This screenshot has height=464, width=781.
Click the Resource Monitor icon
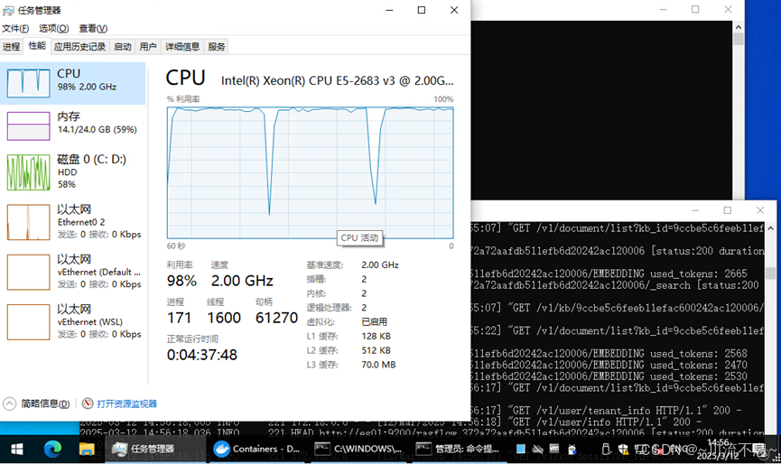(x=88, y=404)
